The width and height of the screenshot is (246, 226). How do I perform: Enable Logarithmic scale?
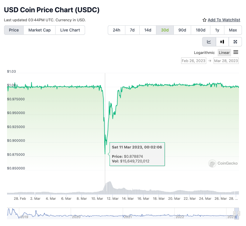tap(204, 52)
